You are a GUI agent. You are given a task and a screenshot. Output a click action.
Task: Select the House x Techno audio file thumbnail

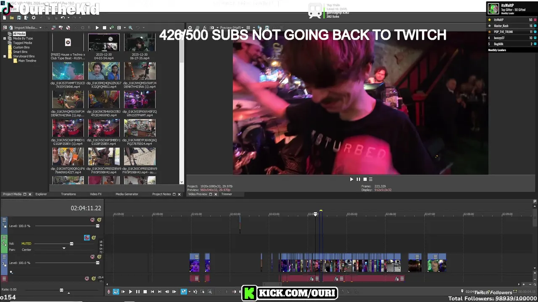(x=68, y=42)
